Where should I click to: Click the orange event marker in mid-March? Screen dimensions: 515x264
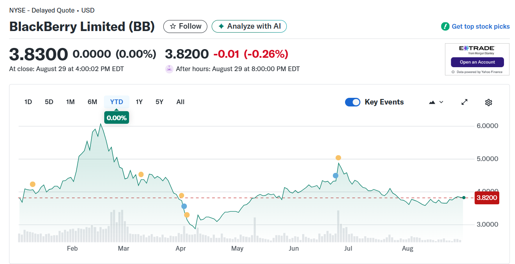141,174
